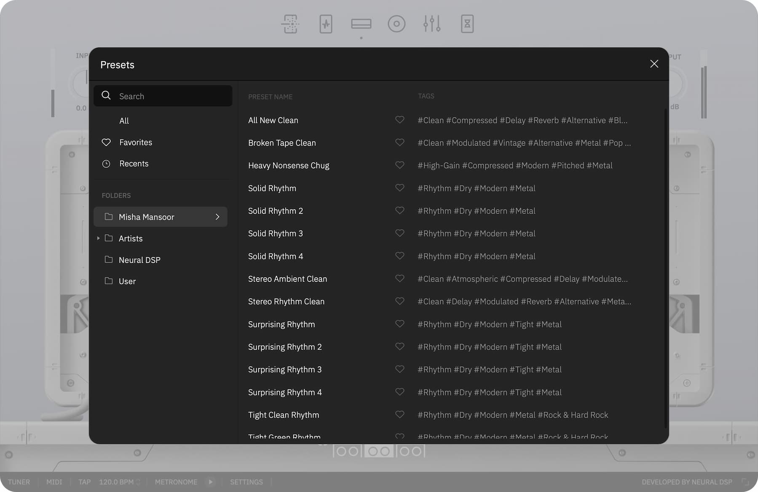Expand the Artists folder tree
Screen dimensions: 758x492
point(99,238)
